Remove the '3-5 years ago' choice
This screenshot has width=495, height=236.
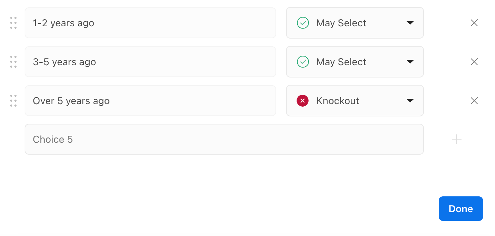point(474,62)
